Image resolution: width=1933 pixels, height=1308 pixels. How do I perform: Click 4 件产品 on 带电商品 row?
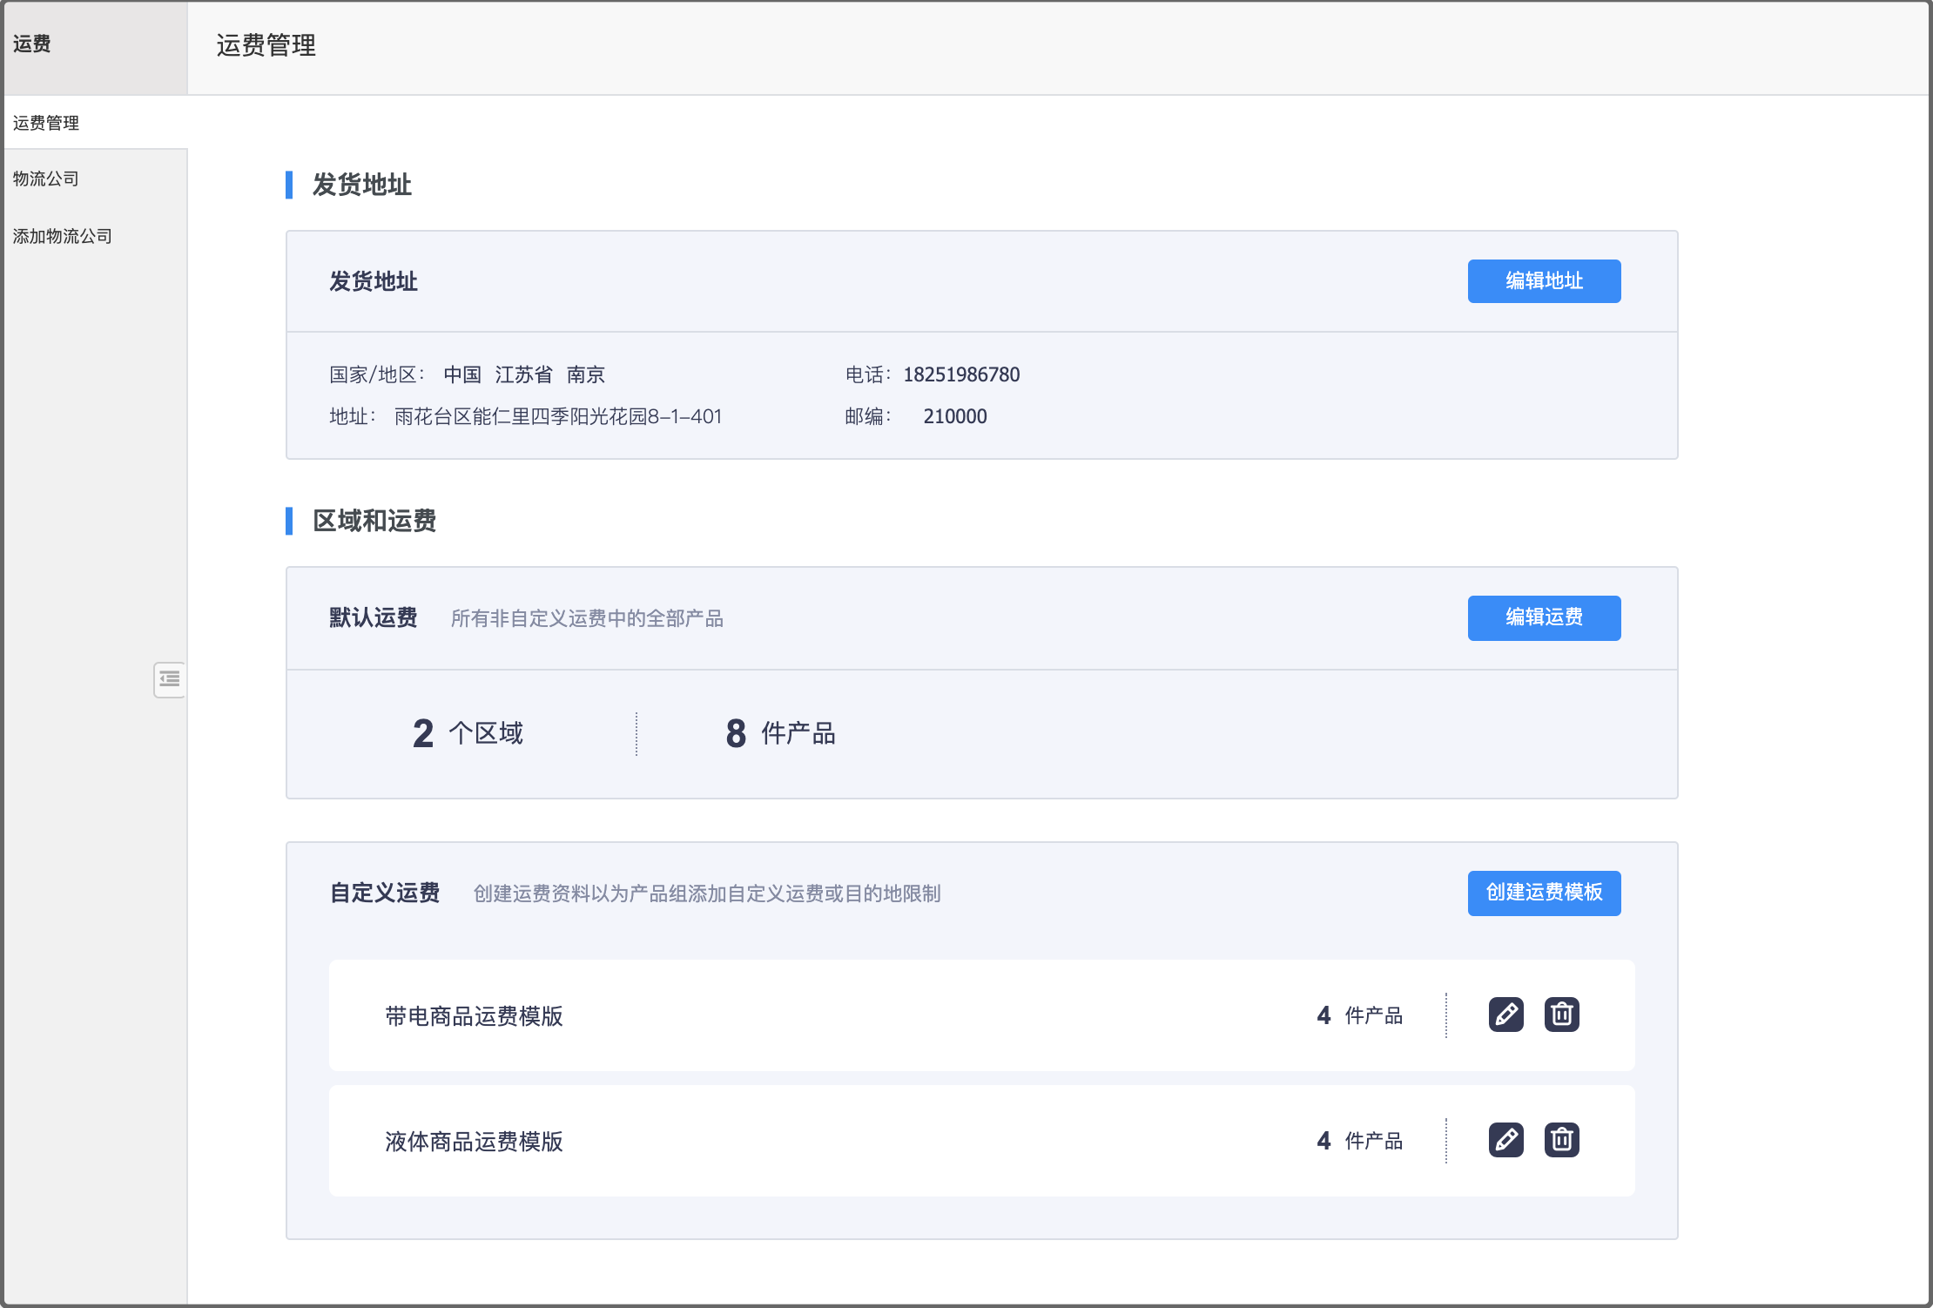[x=1359, y=1015]
